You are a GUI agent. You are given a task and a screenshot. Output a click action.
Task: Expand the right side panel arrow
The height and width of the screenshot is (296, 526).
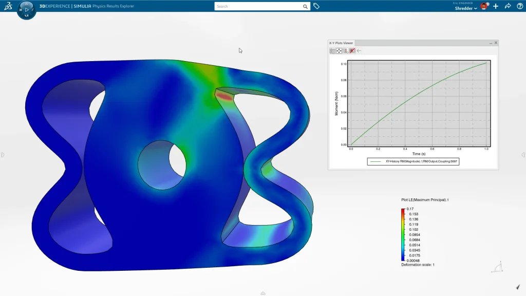pos(523,155)
